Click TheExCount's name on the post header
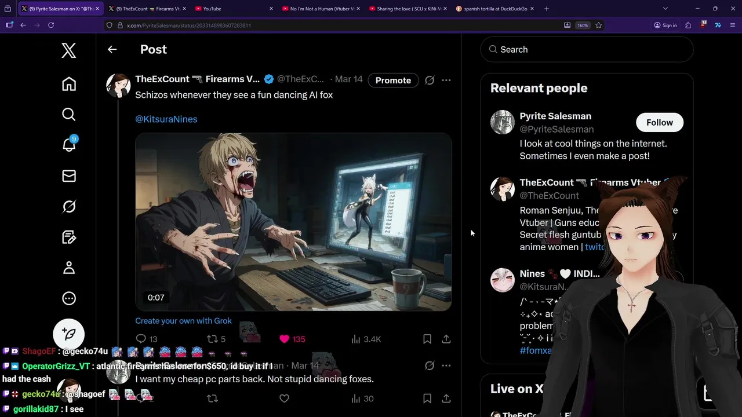 click(x=197, y=79)
